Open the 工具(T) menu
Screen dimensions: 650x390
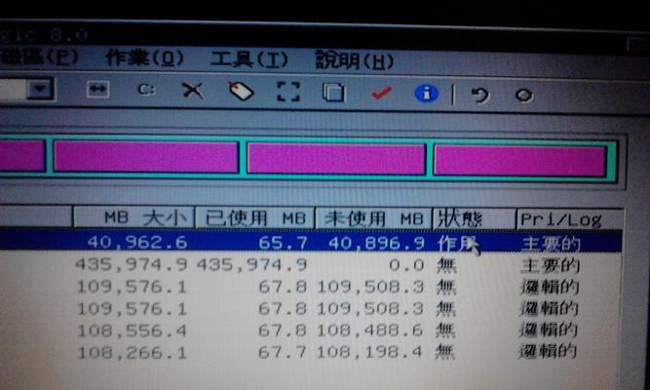249,59
